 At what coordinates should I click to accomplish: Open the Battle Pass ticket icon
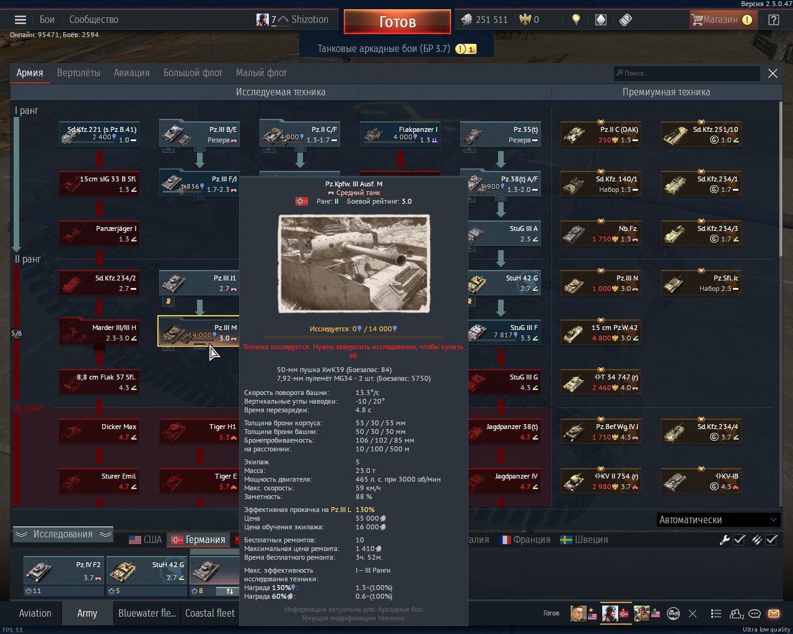626,20
